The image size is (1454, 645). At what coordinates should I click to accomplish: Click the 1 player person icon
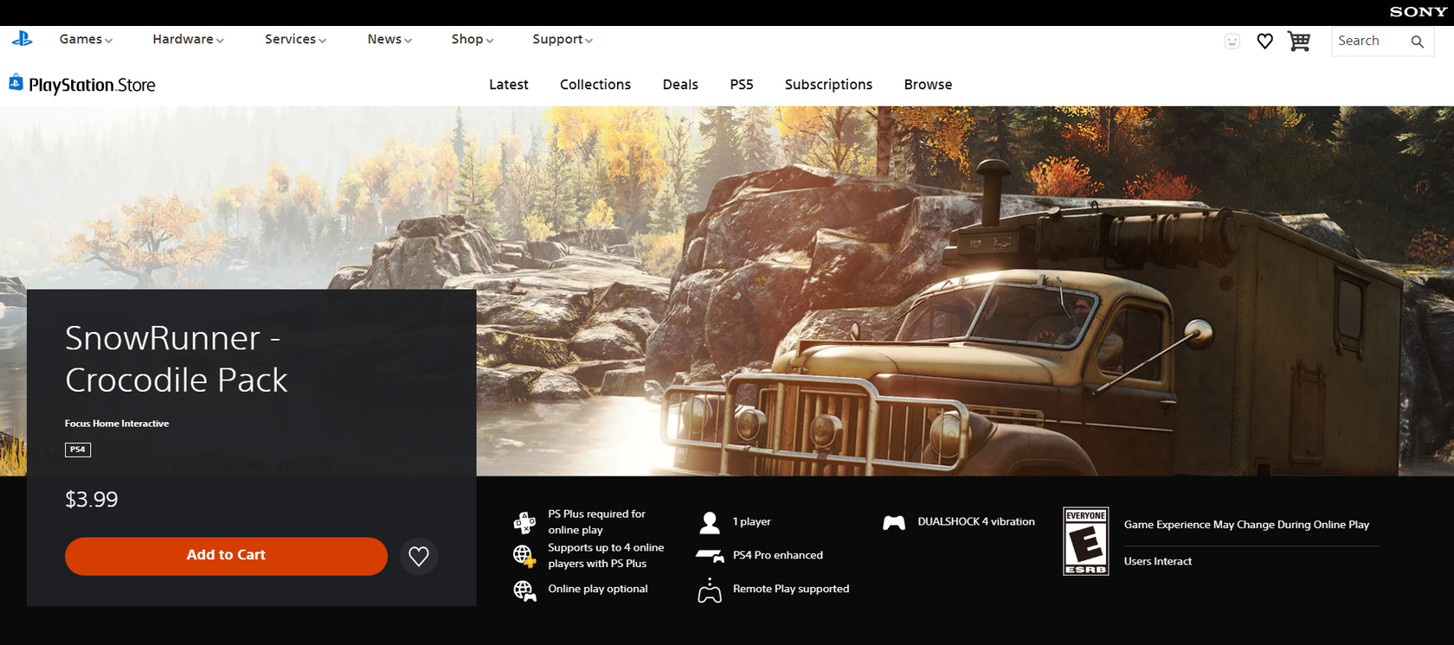pyautogui.click(x=710, y=522)
